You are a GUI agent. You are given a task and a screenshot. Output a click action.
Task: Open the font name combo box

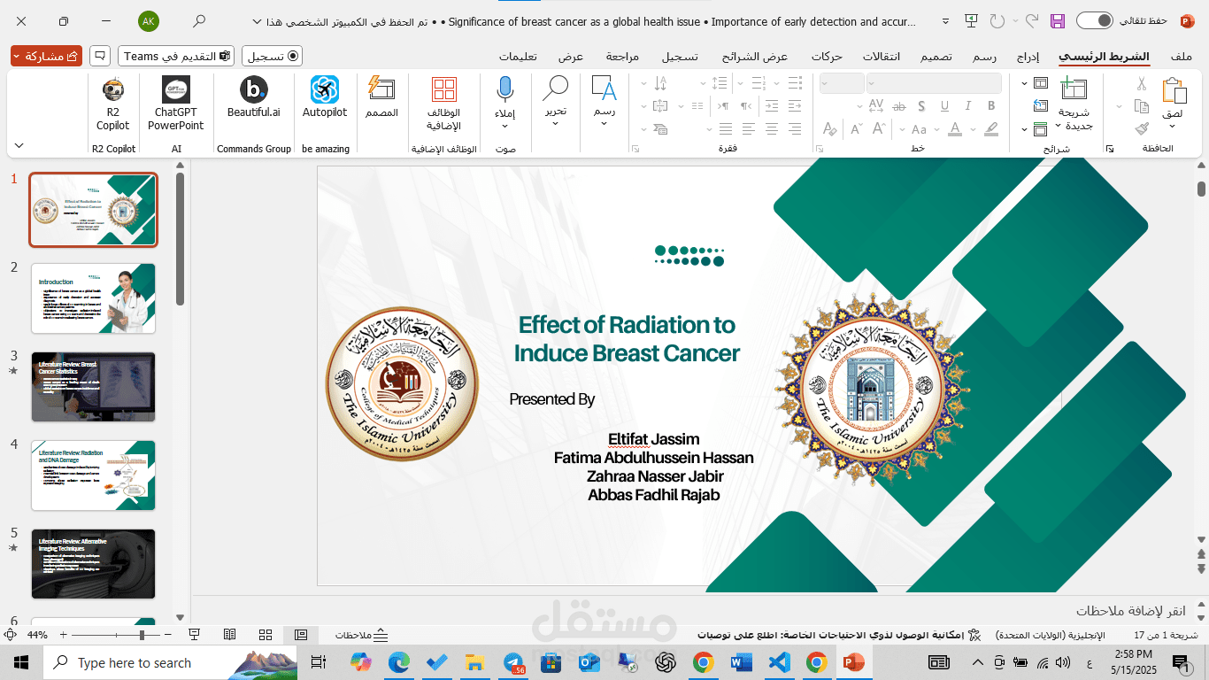(x=934, y=83)
